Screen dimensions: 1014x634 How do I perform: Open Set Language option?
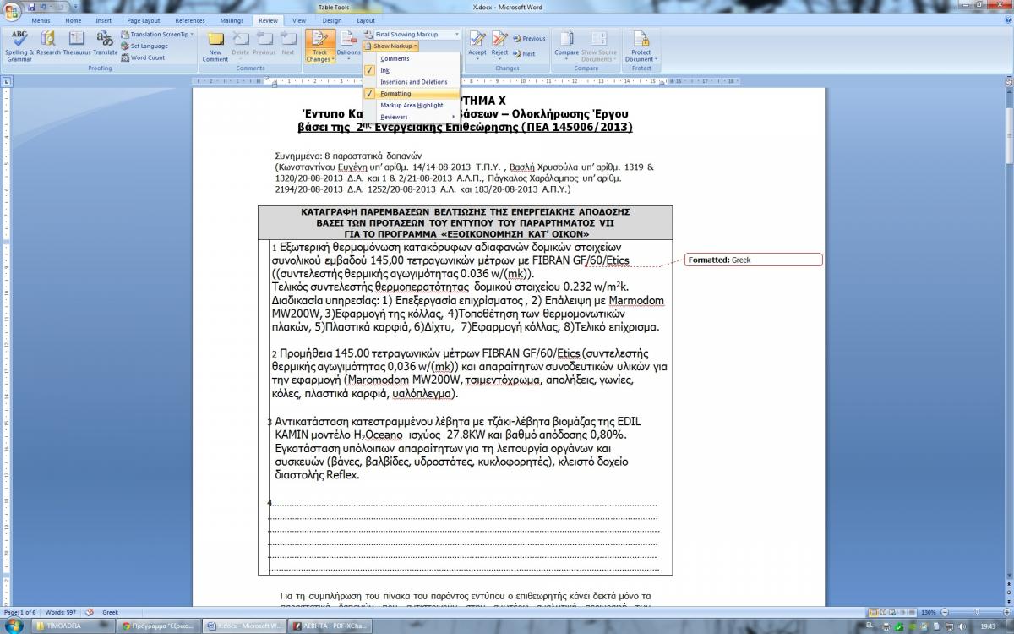144,46
